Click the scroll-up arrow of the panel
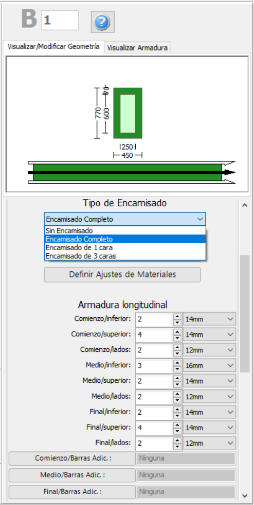Screen dimensions: 254x505 click(245, 205)
